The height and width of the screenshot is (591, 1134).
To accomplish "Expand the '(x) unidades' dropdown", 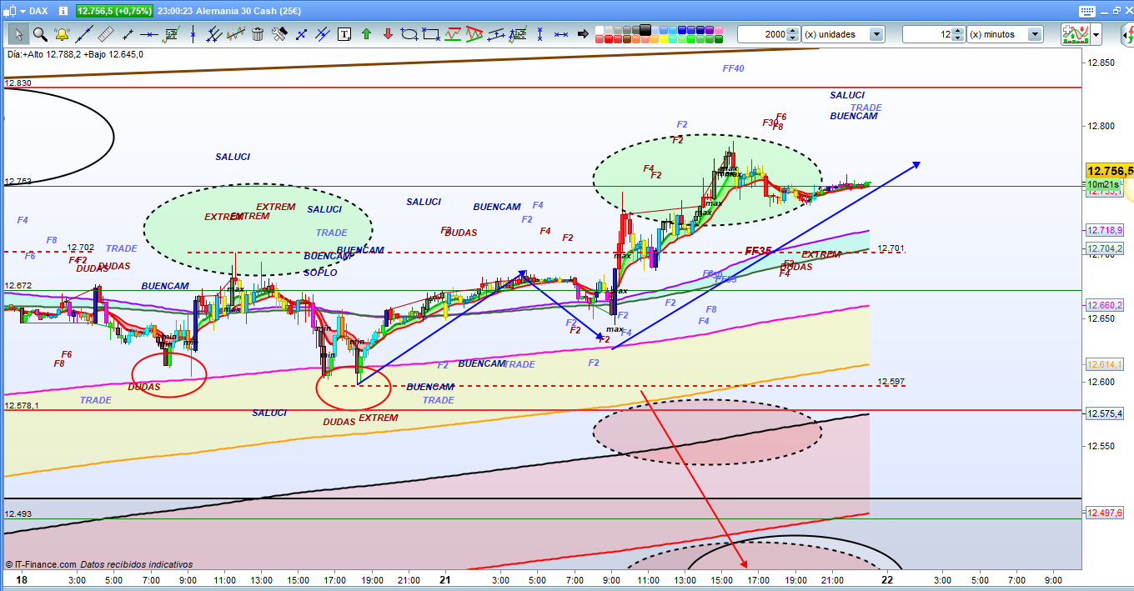I will click(876, 34).
